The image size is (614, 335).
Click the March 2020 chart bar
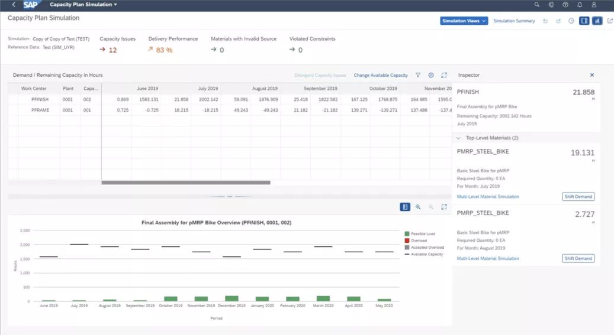(x=323, y=298)
